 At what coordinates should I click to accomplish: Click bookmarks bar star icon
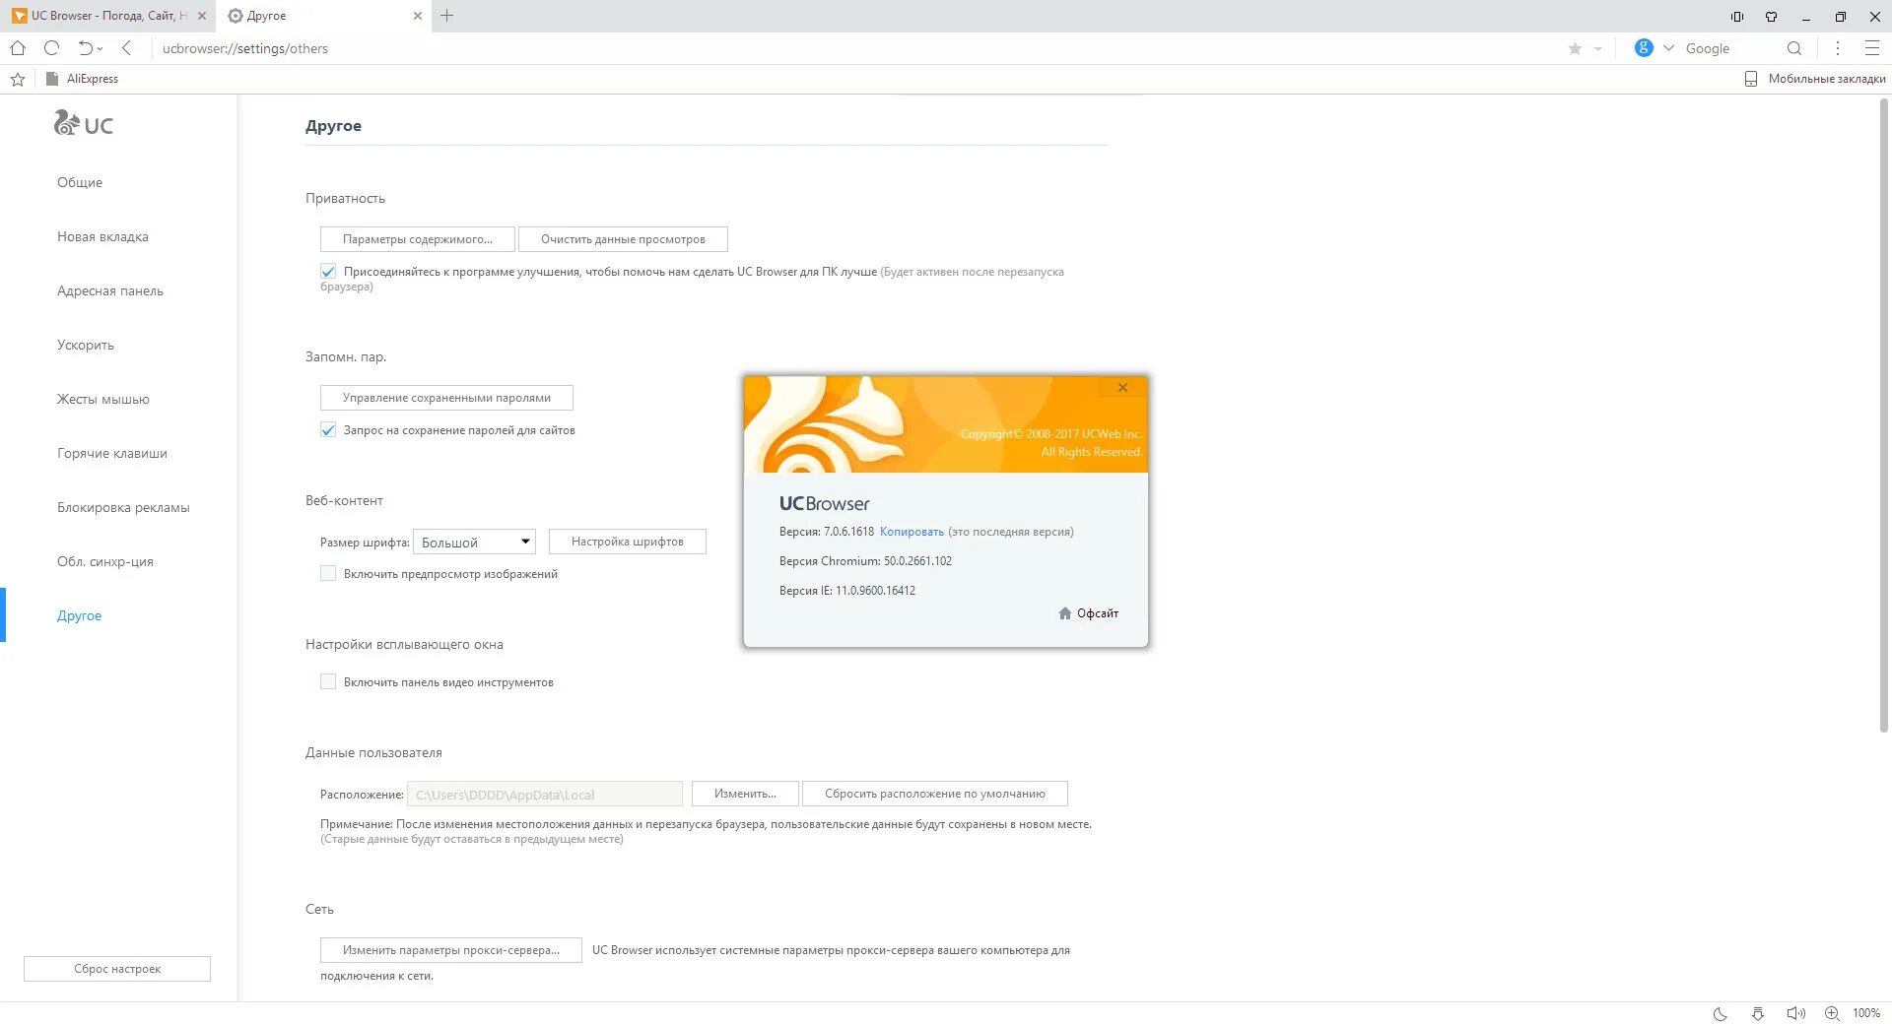pos(18,79)
